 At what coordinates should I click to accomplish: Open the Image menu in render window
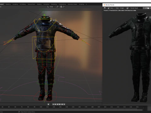pyautogui.click(x=122, y=8)
